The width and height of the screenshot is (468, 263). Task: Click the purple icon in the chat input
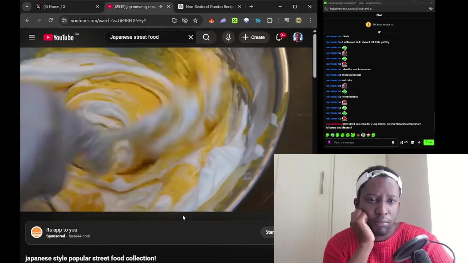point(329,142)
